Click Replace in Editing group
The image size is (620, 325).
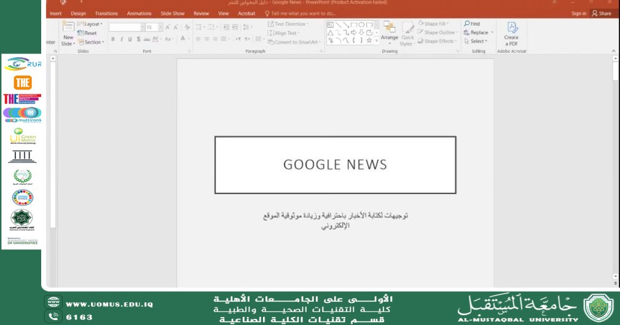[x=479, y=33]
